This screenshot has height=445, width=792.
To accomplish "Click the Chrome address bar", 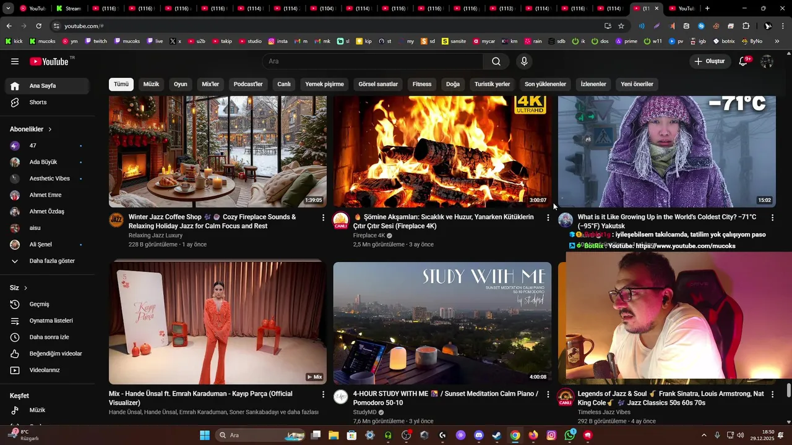I will [x=328, y=26].
